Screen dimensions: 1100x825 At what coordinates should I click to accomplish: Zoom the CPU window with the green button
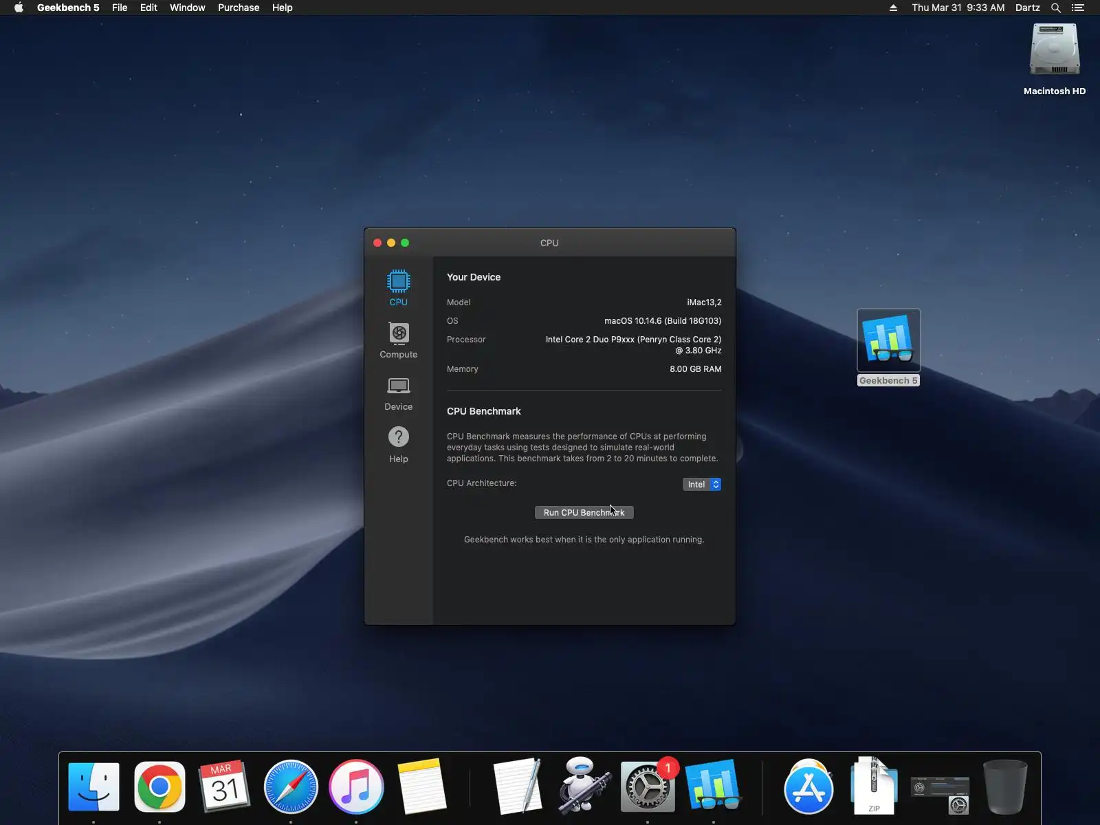pyautogui.click(x=405, y=243)
